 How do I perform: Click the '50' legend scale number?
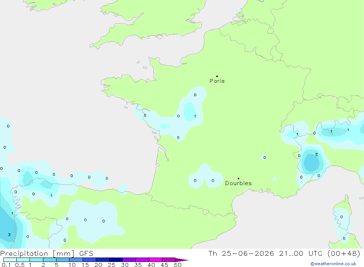click(x=178, y=265)
